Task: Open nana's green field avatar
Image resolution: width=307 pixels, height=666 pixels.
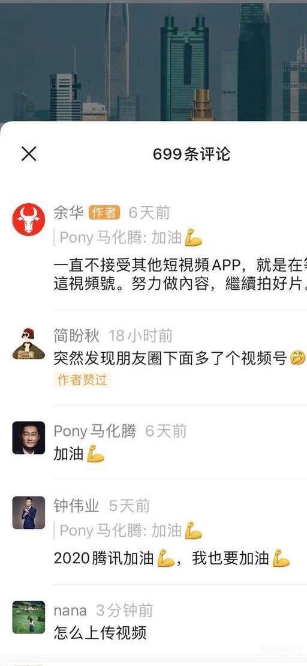Action: 28,617
